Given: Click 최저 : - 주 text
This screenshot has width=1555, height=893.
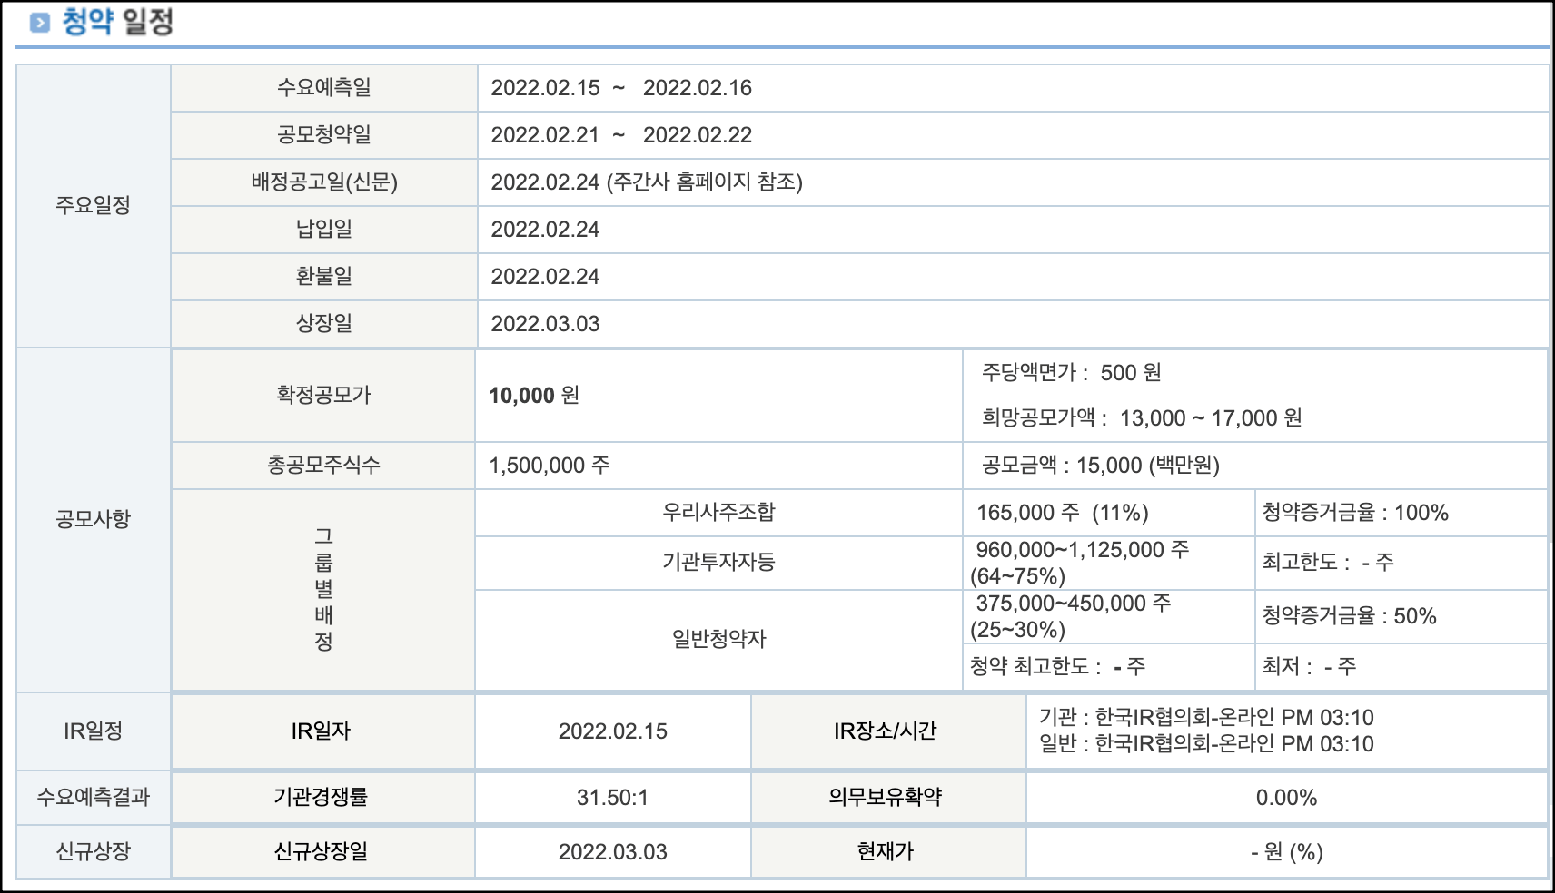Looking at the screenshot, I should (x=1309, y=667).
